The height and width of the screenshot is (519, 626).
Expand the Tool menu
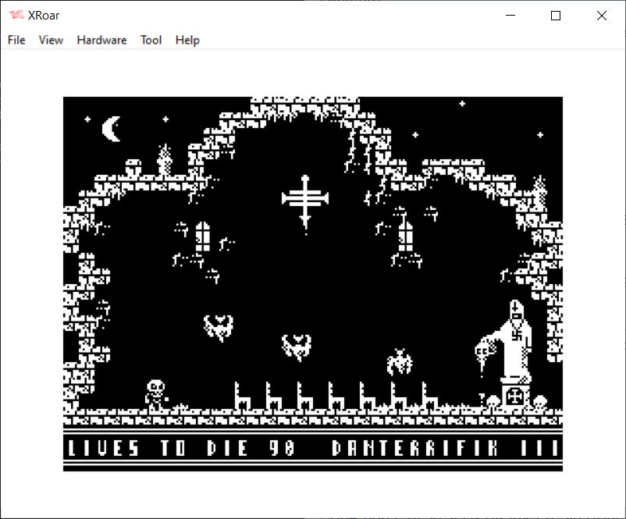pyautogui.click(x=151, y=40)
